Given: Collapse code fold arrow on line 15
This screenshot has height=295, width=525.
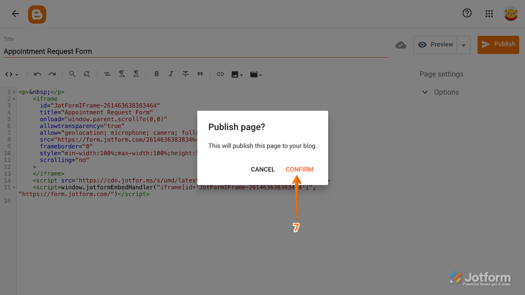Looking at the screenshot, I should (x=14, y=188).
